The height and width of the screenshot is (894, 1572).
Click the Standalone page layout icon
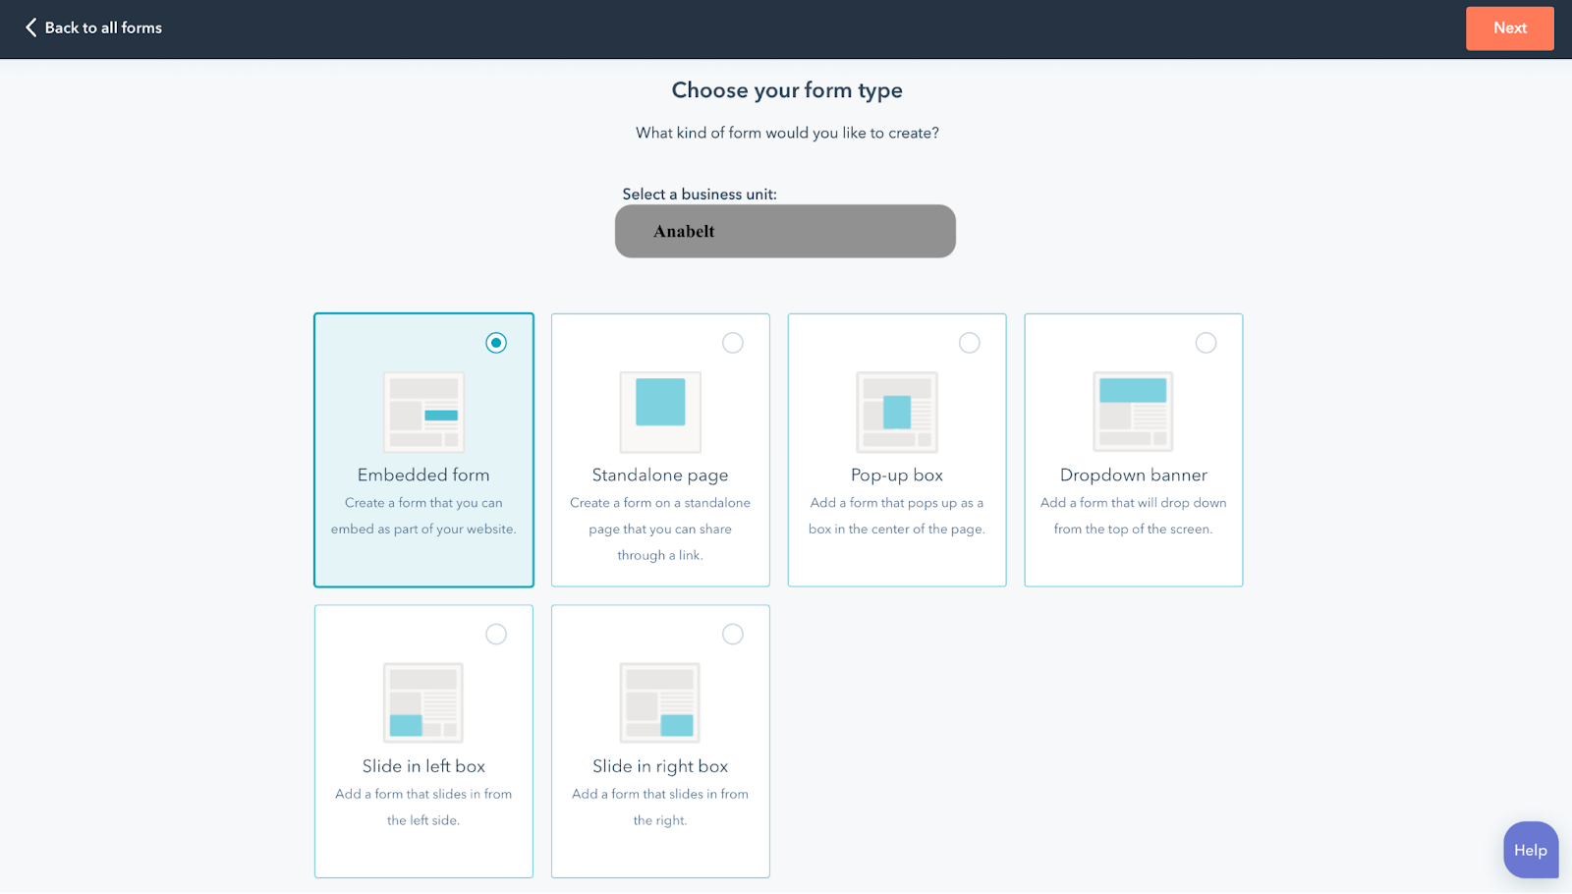pos(660,412)
